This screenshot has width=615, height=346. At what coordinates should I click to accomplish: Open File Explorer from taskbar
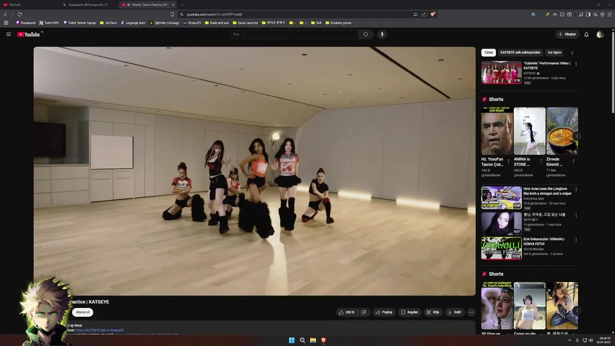(x=313, y=340)
